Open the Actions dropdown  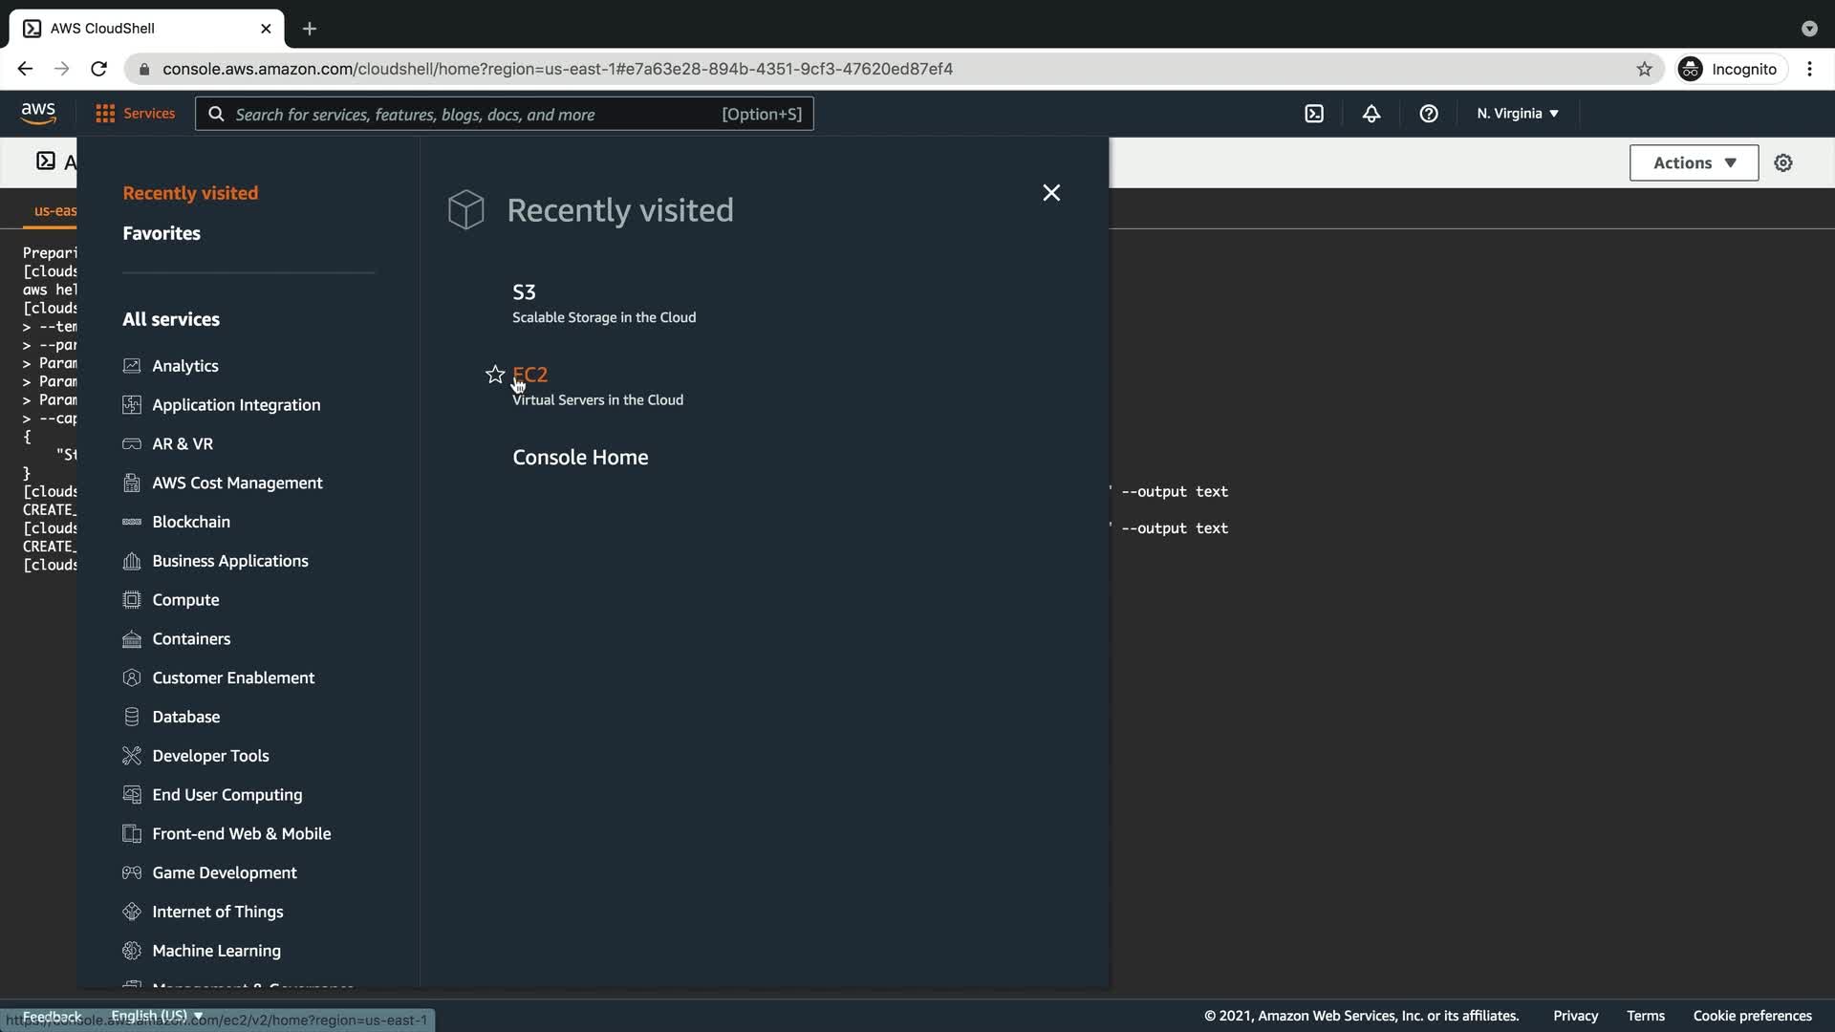tap(1694, 163)
